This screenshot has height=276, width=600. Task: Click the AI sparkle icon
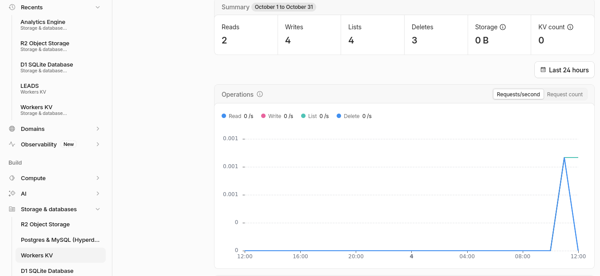tap(12, 193)
